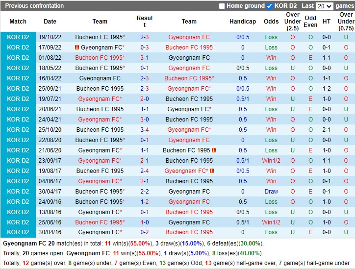
Task: Open the 2-4 result for the 19/08/17 match
Action: tap(145, 171)
